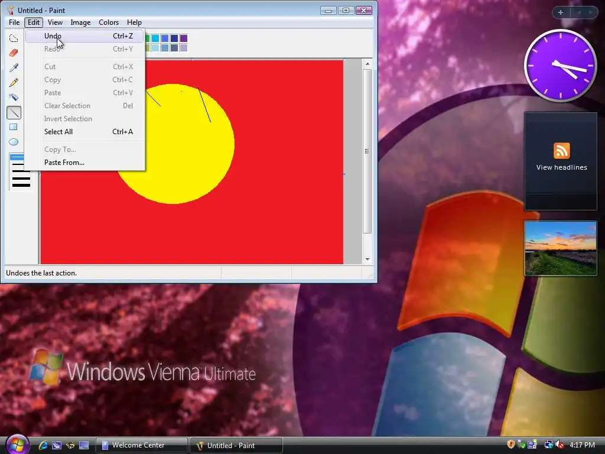The image size is (605, 454).
Task: Click the Show Desktop Quick Launch icon
Action: tap(84, 445)
